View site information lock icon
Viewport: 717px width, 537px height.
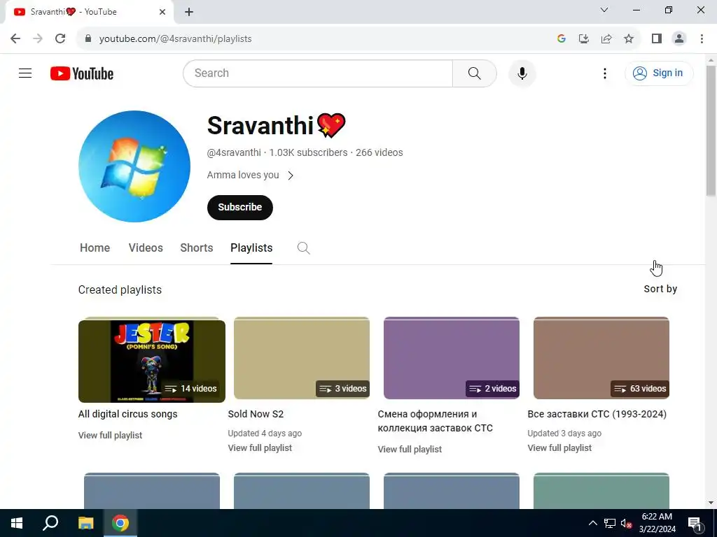pos(88,38)
